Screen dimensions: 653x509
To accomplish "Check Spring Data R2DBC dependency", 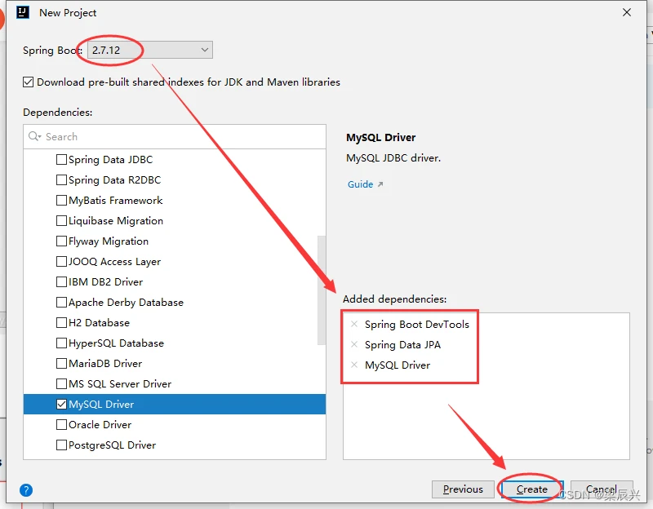I will (x=61, y=179).
